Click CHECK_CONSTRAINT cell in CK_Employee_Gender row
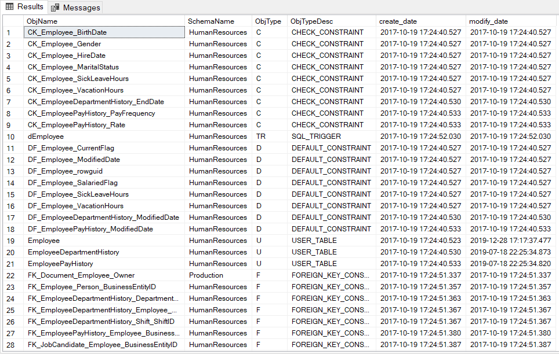Image resolution: width=559 pixels, height=354 pixels. point(332,44)
